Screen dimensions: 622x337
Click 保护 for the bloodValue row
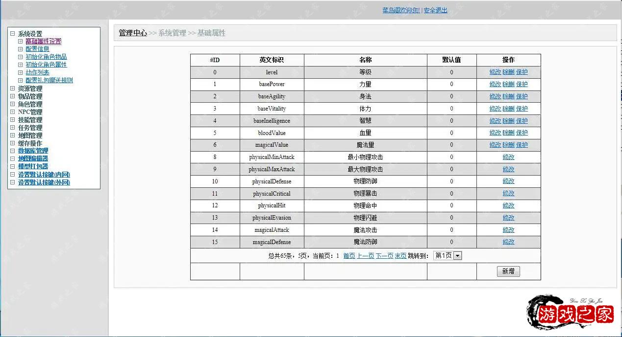(x=522, y=133)
